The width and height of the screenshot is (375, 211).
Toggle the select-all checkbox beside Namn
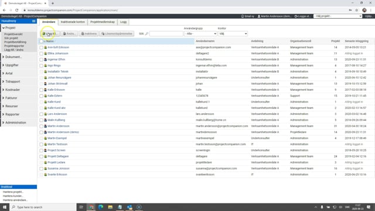tap(41, 41)
